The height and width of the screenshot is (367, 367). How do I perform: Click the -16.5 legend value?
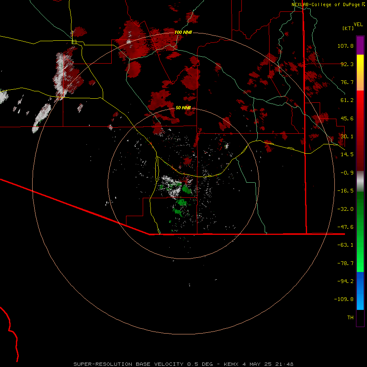[345, 191]
